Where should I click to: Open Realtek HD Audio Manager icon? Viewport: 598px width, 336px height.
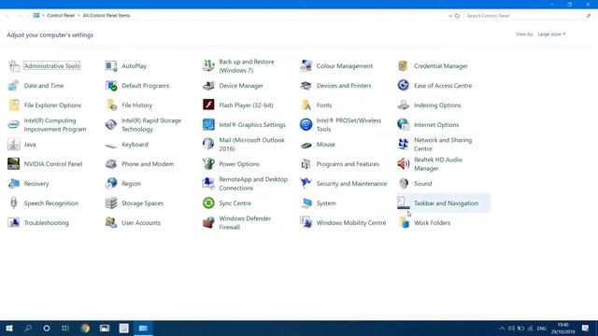(404, 164)
